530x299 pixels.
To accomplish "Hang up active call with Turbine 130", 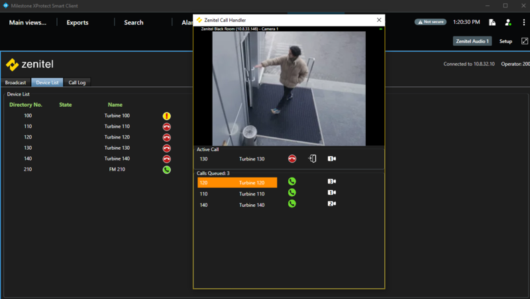I will coord(292,159).
